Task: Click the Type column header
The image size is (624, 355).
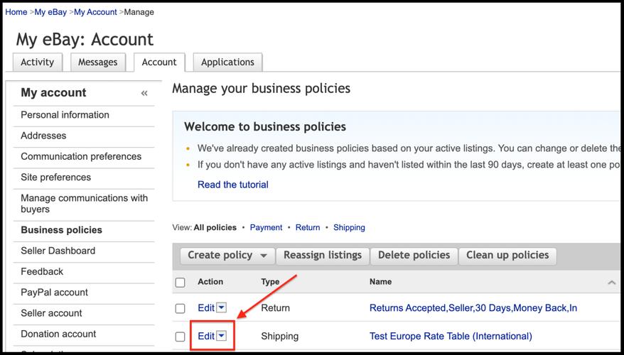Action: click(x=270, y=281)
